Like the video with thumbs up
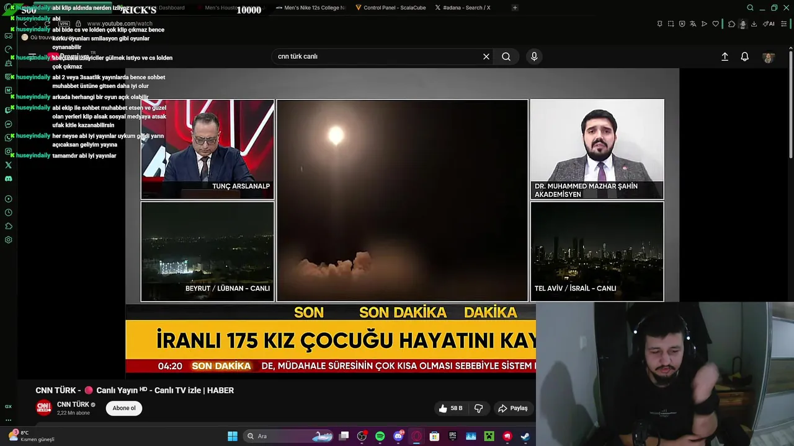 (451, 408)
